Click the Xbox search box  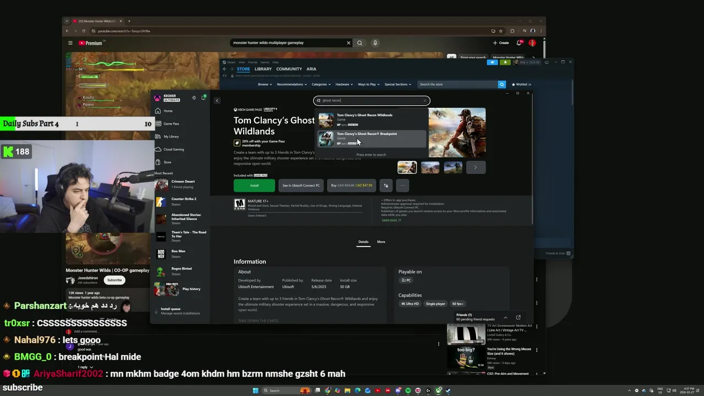tap(371, 101)
